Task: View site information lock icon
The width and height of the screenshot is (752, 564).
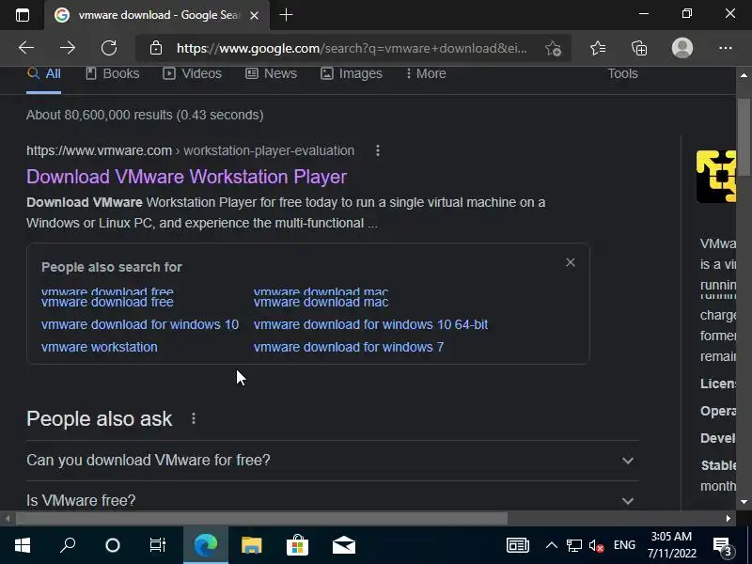Action: point(155,48)
